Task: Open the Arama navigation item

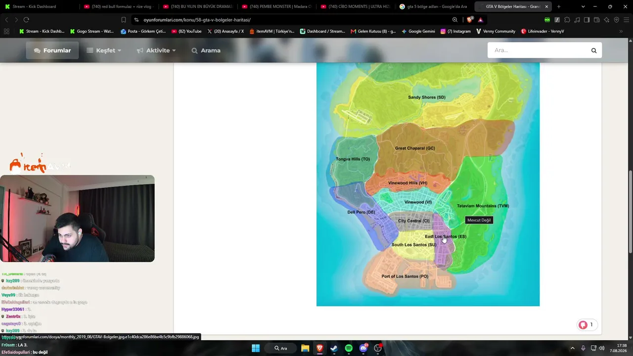Action: click(x=206, y=50)
